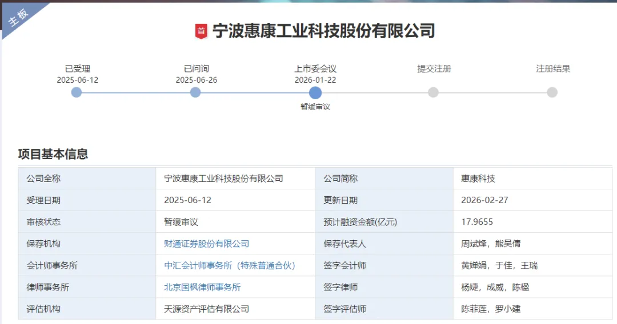This screenshot has width=617, height=324.
Task: Click the 天源资产评估有限公司 cell
Action: (235, 309)
